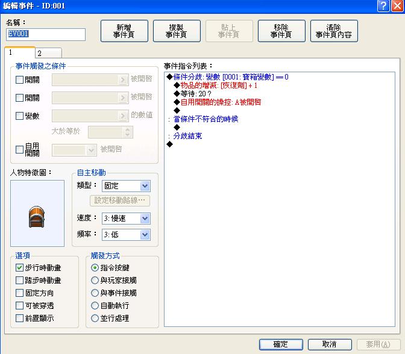The image size is (405, 354).
Task: Click 清除事件頁內容 button
Action: (x=334, y=31)
